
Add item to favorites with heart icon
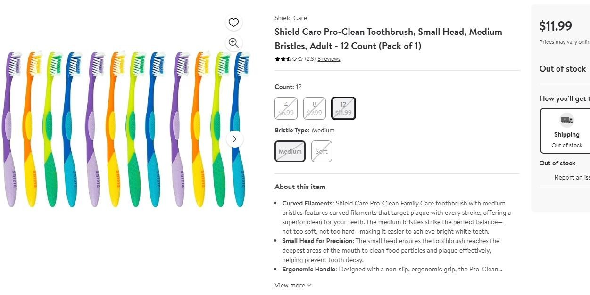[x=233, y=23]
